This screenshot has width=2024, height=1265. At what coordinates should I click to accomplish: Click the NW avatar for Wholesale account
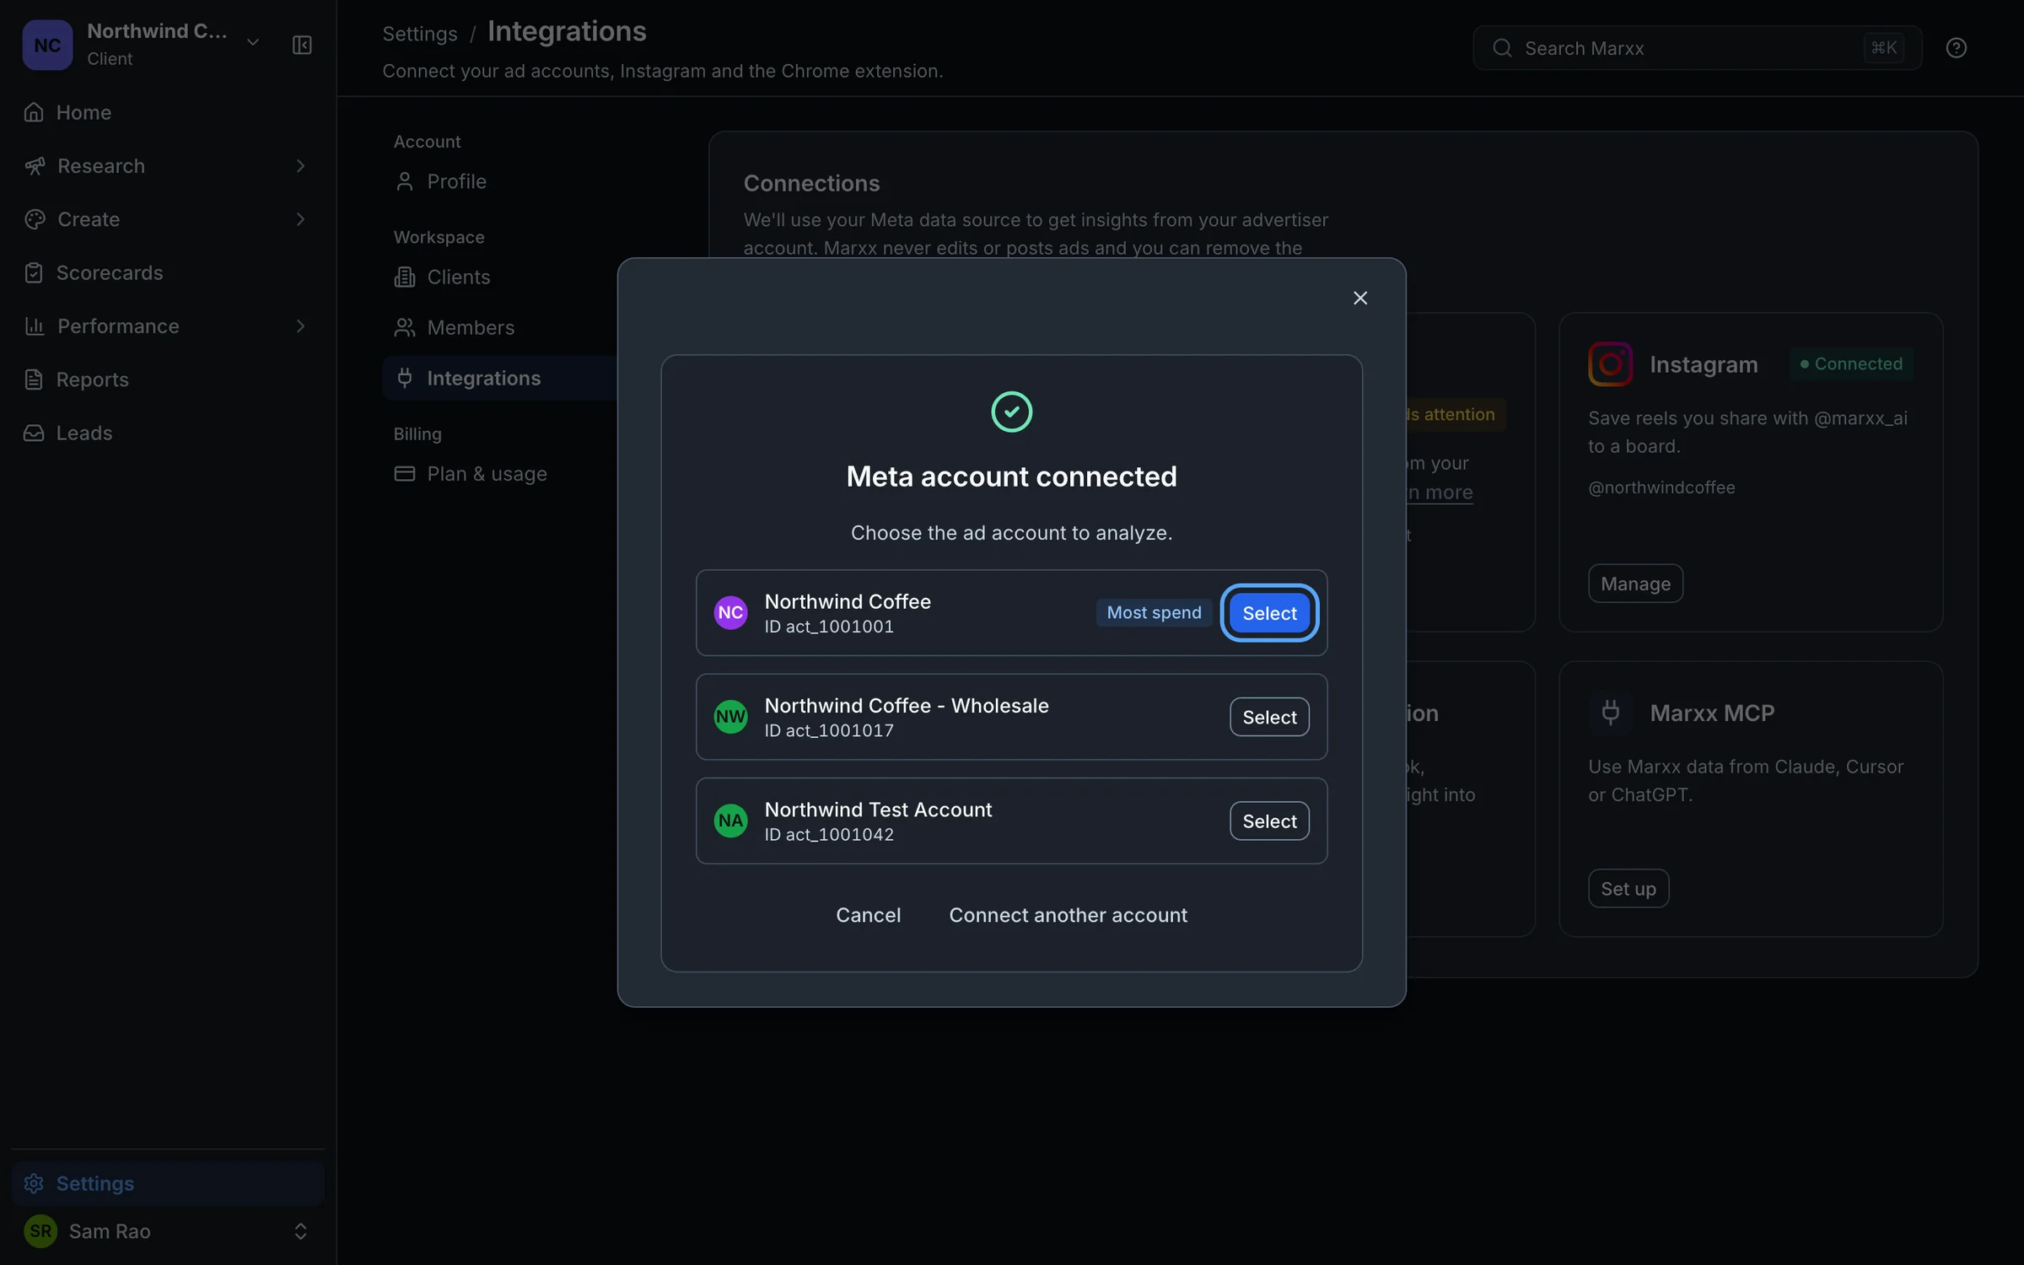click(x=730, y=717)
